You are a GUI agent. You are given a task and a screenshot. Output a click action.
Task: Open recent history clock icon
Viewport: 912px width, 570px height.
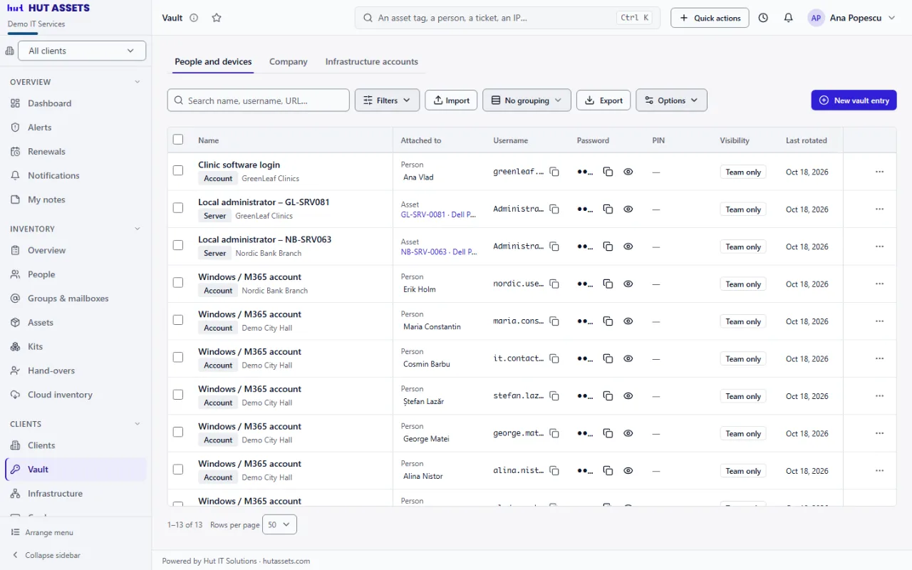763,18
